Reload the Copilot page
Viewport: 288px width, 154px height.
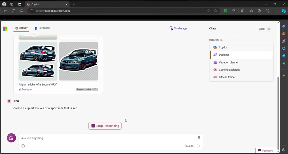pyautogui.click(x=13, y=11)
